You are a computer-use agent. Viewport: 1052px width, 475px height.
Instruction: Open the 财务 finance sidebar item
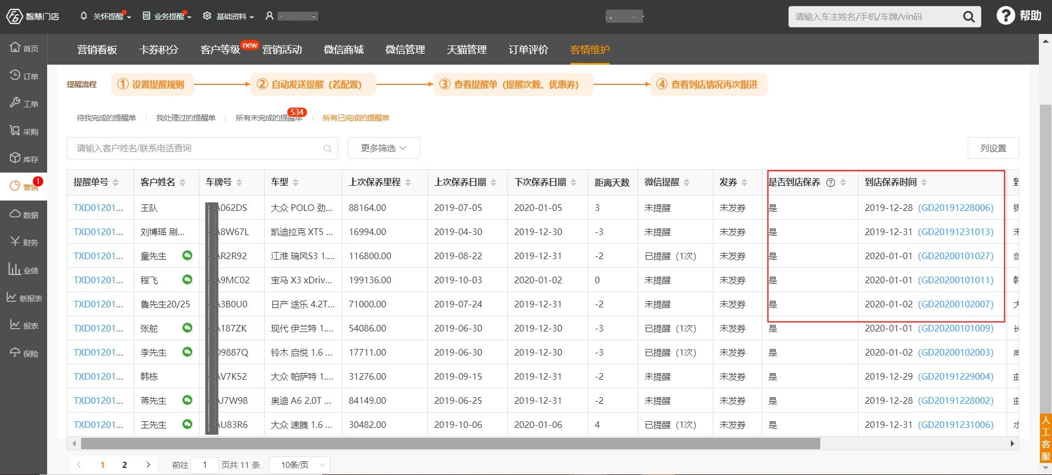(24, 242)
